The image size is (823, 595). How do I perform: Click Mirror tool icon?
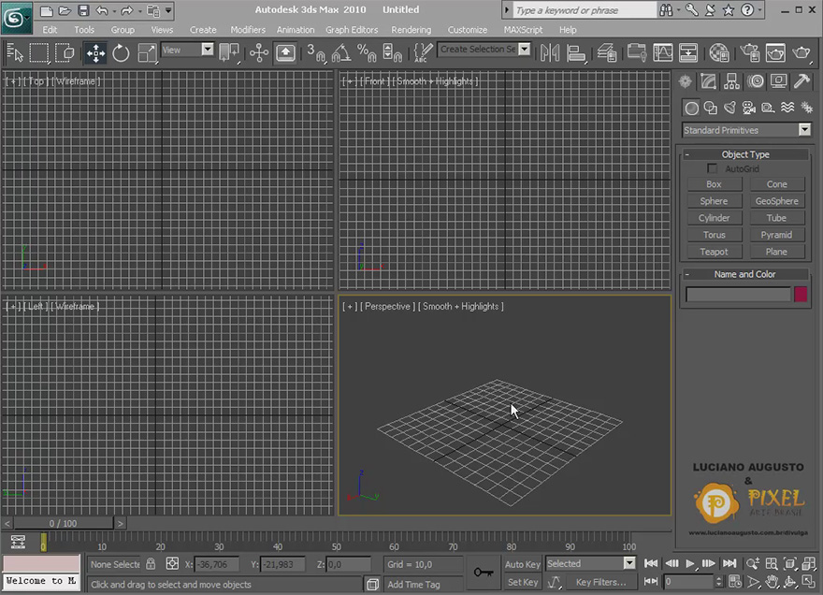pyautogui.click(x=550, y=52)
